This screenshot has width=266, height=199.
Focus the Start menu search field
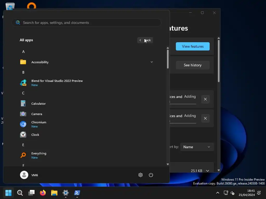pyautogui.click(x=87, y=23)
